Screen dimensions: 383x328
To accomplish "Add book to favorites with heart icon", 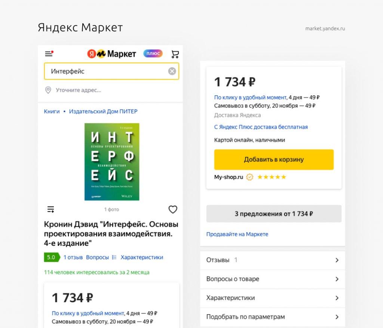I will click(x=173, y=209).
